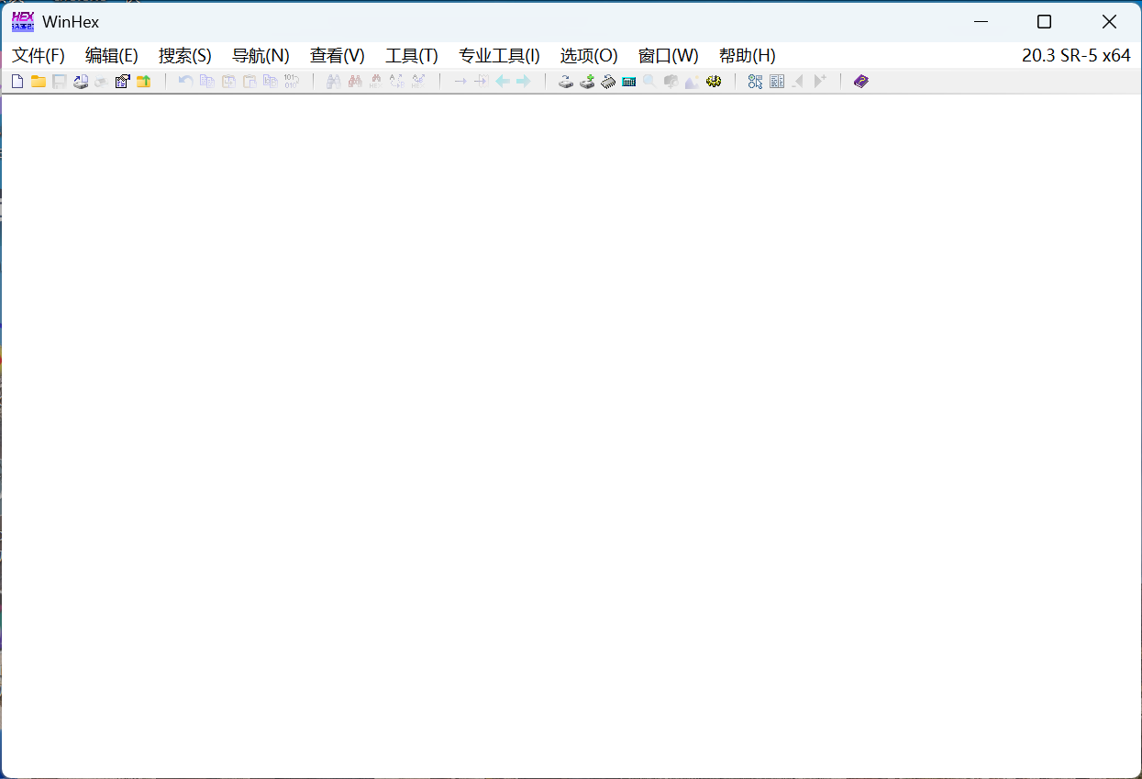Click the Open RAM memory chip icon
The height and width of the screenshot is (779, 1142).
(x=608, y=82)
